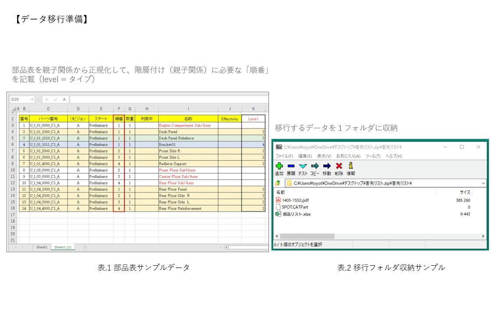Click the 7-Zip scrollbar left arrow

coord(277,236)
